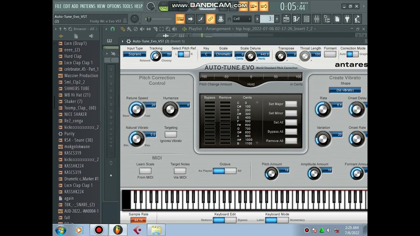Click the FL Studio taskbar icon
This screenshot has width=420, height=236.
click(118, 230)
